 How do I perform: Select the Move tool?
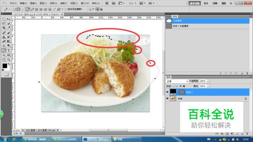(x=9, y=19)
